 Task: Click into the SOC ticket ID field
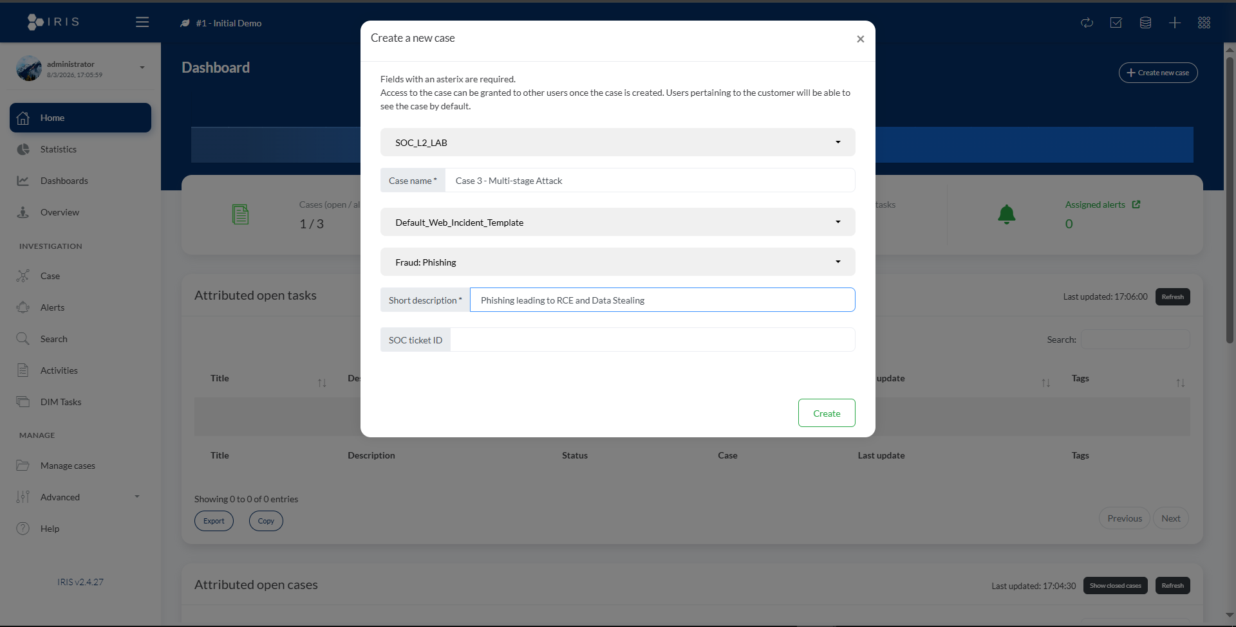tap(651, 340)
